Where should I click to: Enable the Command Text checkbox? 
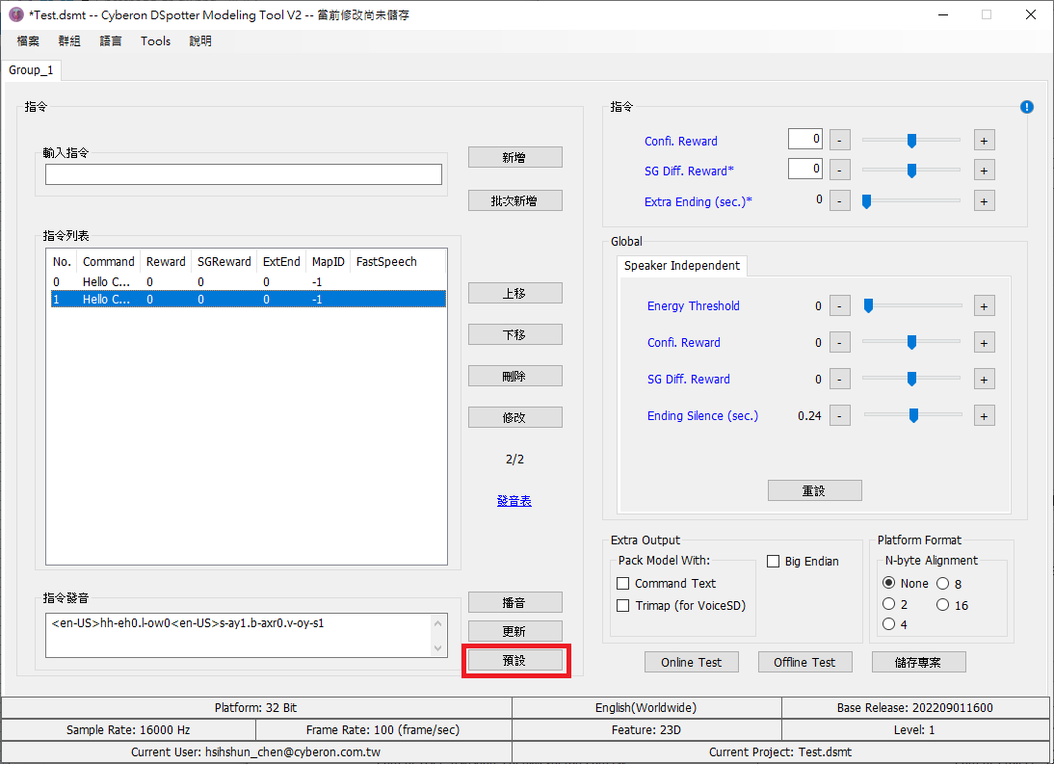[x=623, y=584]
